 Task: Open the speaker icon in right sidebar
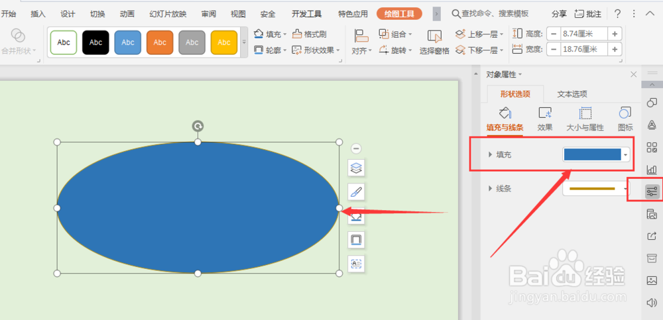(652, 302)
